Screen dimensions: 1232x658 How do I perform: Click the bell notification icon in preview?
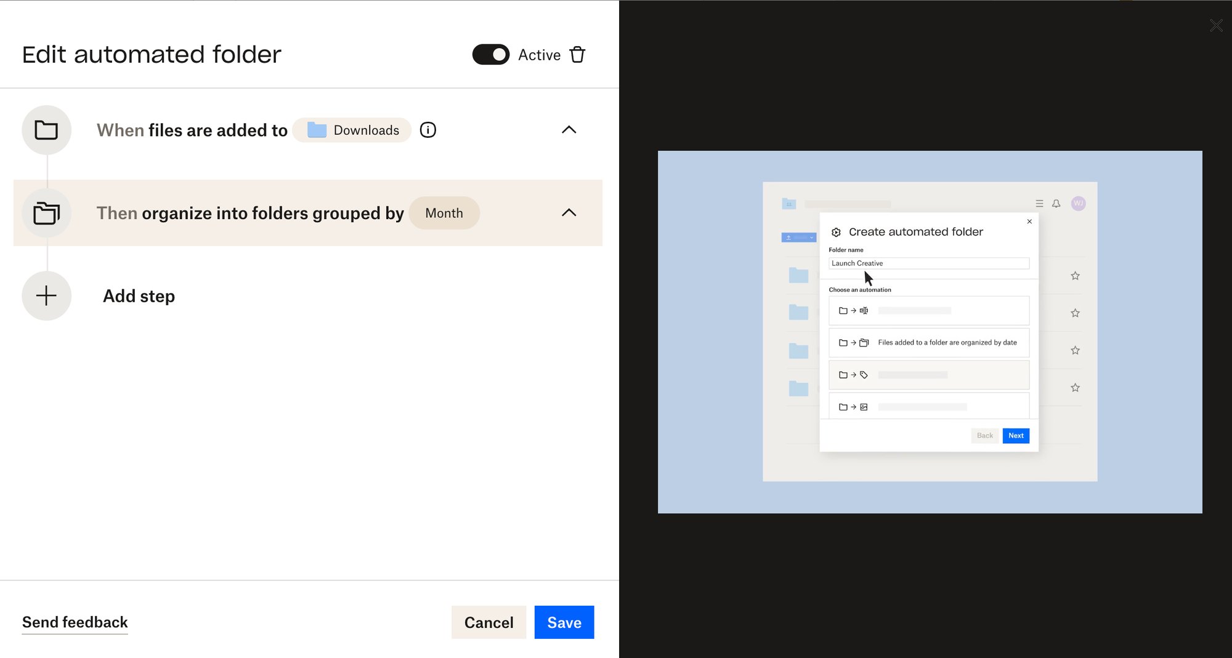click(1056, 204)
